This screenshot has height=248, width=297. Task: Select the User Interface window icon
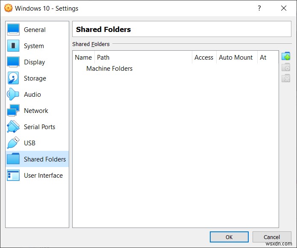pyautogui.click(x=13, y=175)
